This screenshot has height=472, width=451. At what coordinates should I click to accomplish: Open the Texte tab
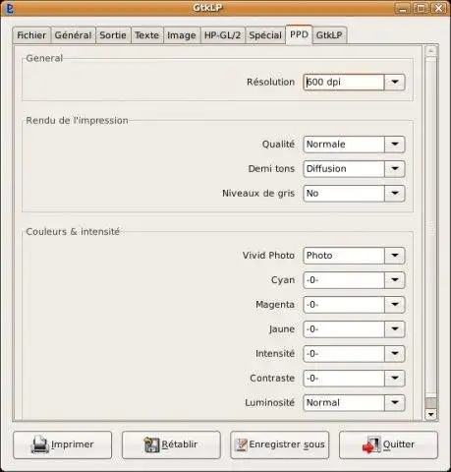click(147, 35)
